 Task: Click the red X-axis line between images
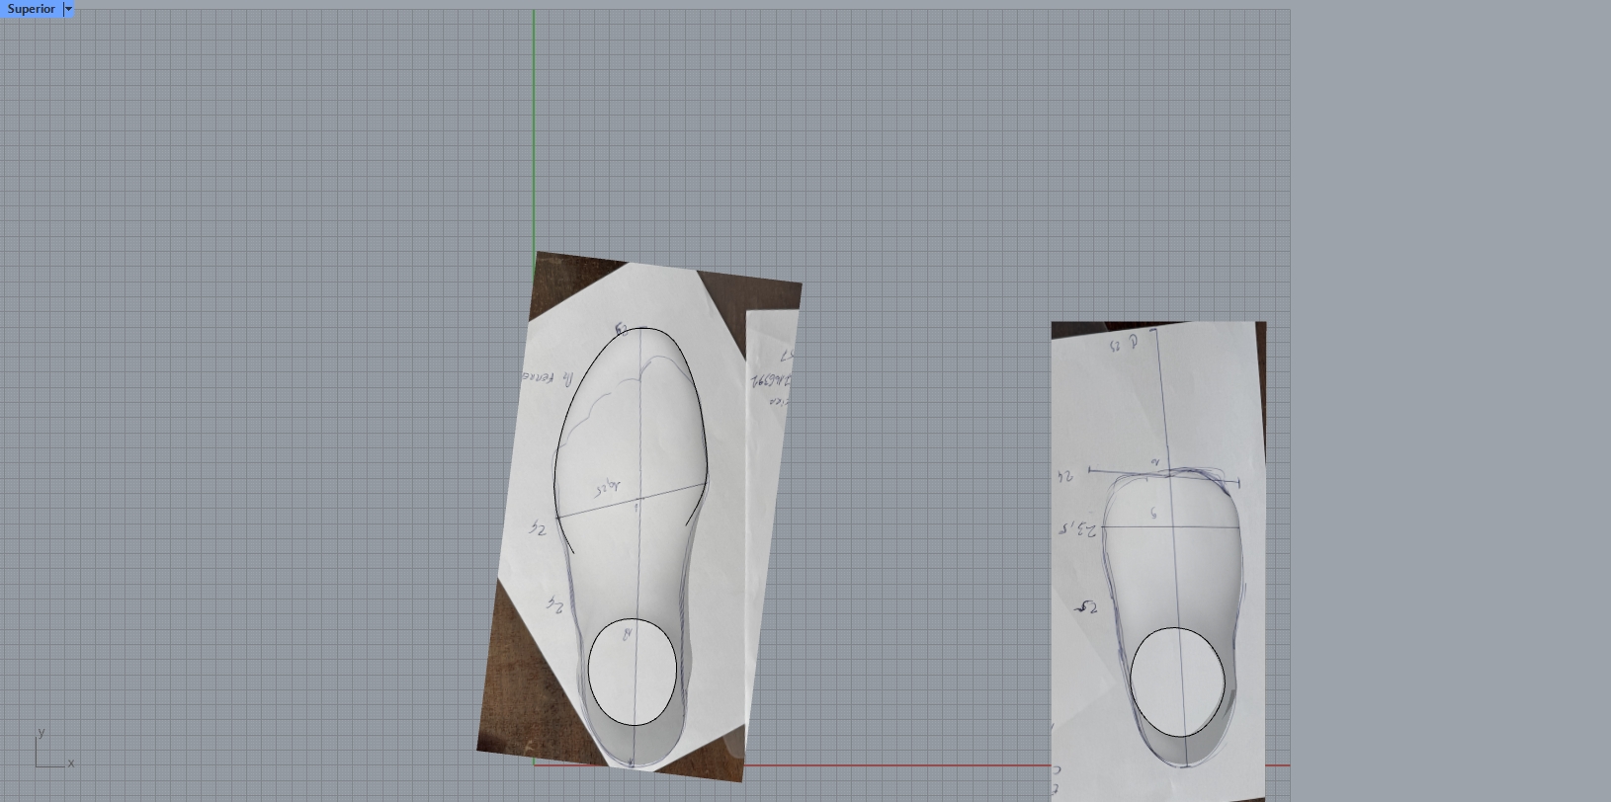(890, 764)
